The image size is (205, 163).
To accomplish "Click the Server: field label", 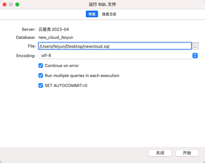I will [x=29, y=30].
